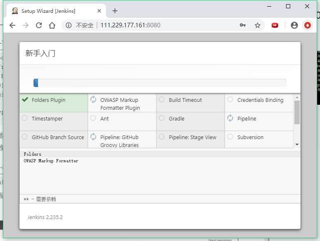Image resolution: width=320 pixels, height=241 pixels.
Task: Click the browser forward arrow
Action: pos(26,25)
